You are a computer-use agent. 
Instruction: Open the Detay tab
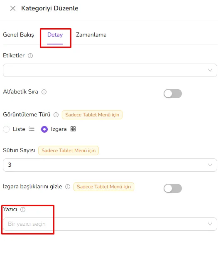pos(55,35)
